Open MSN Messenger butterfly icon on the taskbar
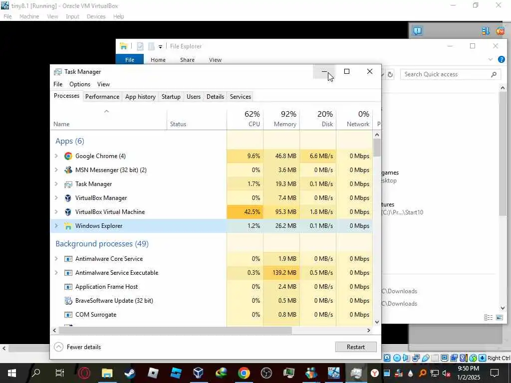Viewport: 511px width, 383px height. (x=311, y=373)
